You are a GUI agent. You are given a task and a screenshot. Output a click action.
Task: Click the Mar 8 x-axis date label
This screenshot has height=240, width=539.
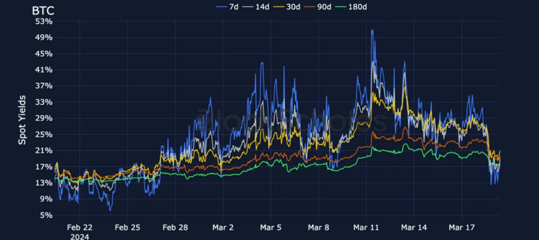click(x=318, y=228)
